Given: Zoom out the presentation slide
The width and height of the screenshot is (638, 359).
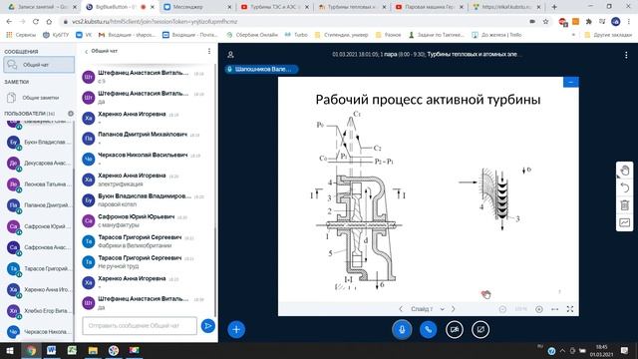Looking at the screenshot, I should tap(502, 309).
